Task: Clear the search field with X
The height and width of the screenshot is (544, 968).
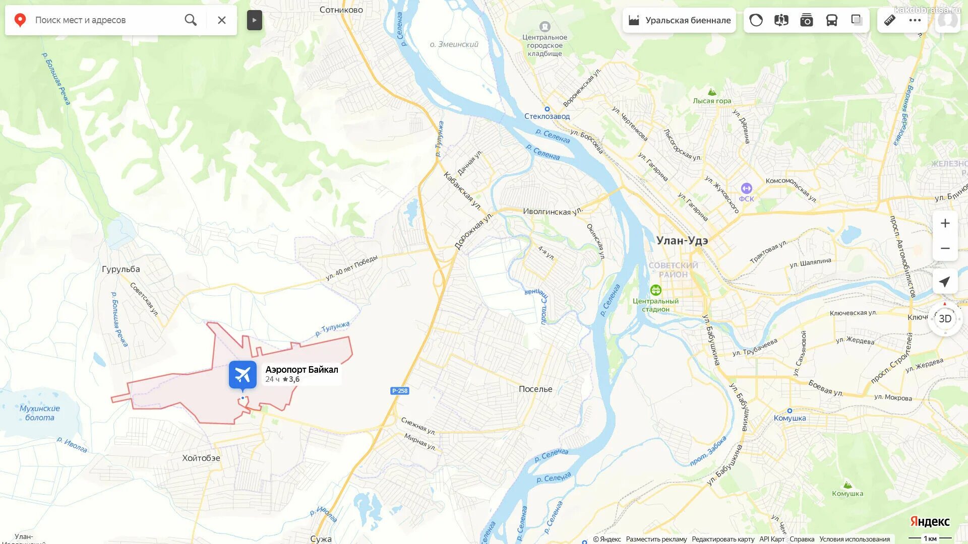Action: click(x=222, y=20)
